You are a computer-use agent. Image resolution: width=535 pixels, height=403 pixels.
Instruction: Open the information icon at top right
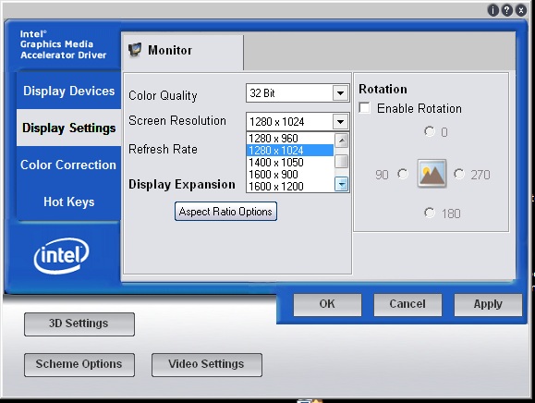[x=493, y=10]
